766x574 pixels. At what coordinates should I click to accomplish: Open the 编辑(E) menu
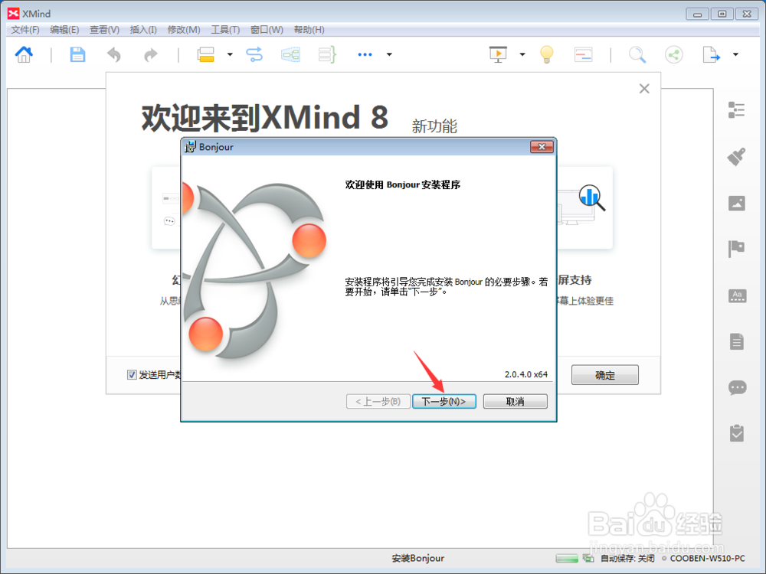(x=64, y=30)
